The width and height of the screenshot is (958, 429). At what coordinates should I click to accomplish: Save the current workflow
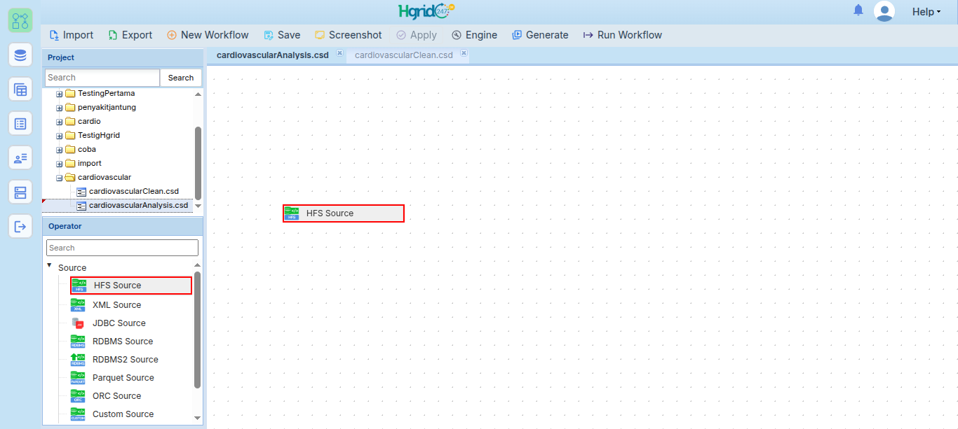(282, 35)
